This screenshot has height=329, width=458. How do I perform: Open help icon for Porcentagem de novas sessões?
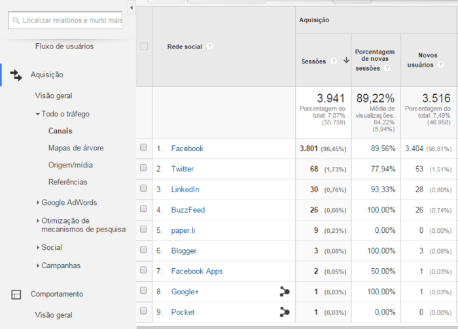[387, 68]
